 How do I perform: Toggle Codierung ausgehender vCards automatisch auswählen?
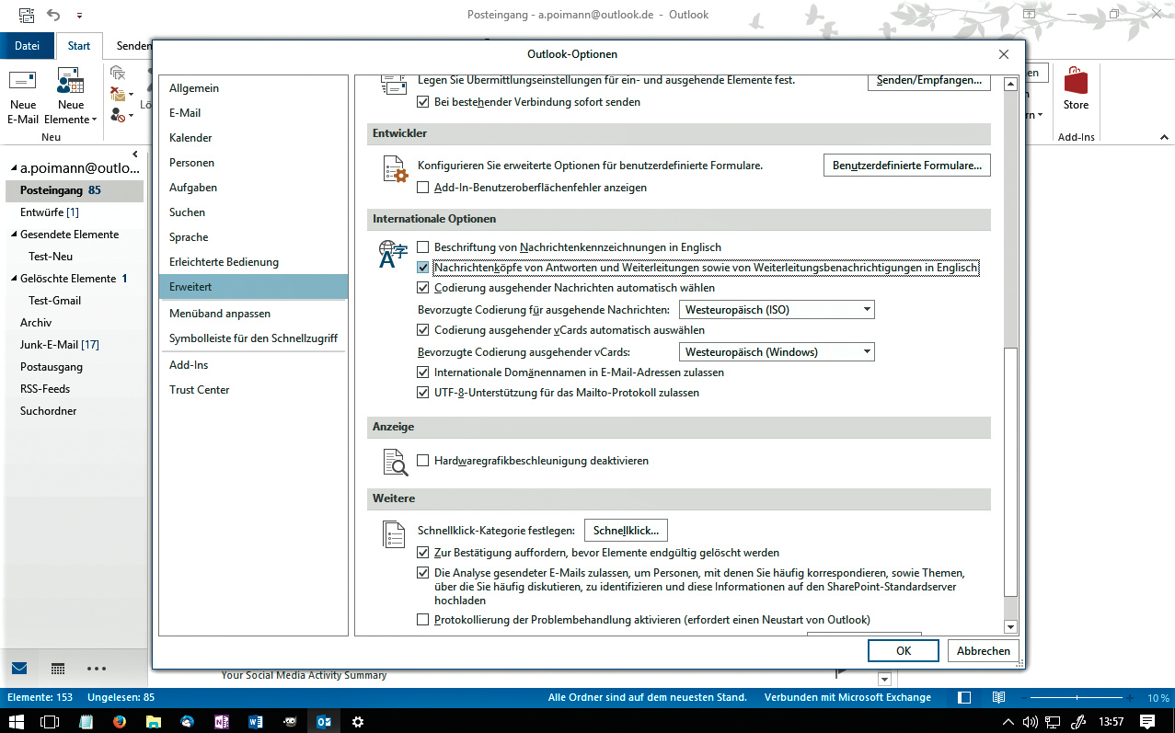tap(423, 330)
